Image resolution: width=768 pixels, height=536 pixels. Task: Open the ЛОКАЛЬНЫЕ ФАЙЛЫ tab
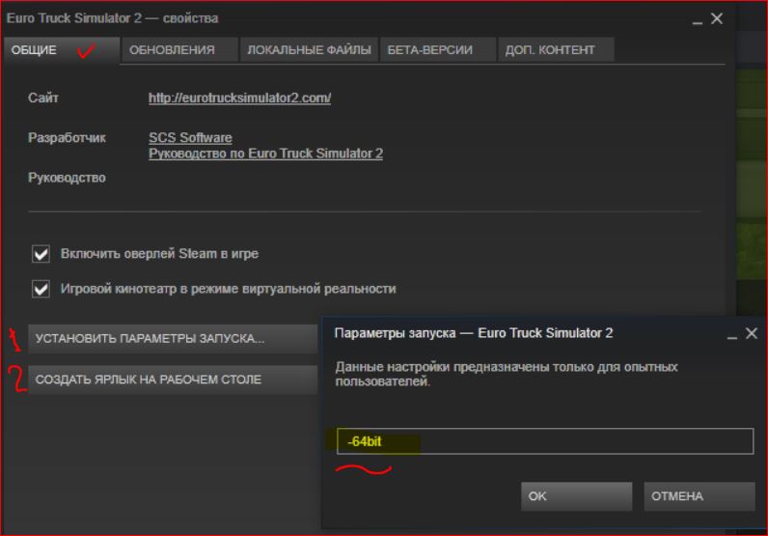pyautogui.click(x=309, y=50)
